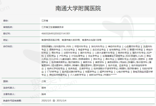
Task: Click 介入放射学专业 in the department list
Action: (x=78, y=75)
